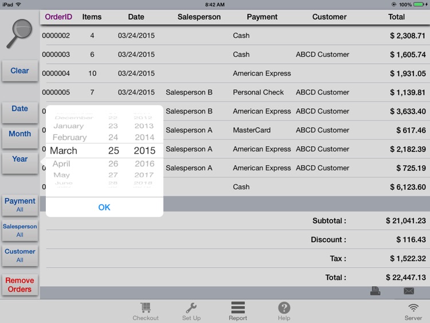Viewport: 430px width, 323px height.
Task: Click the Date column header
Action: [136, 17]
